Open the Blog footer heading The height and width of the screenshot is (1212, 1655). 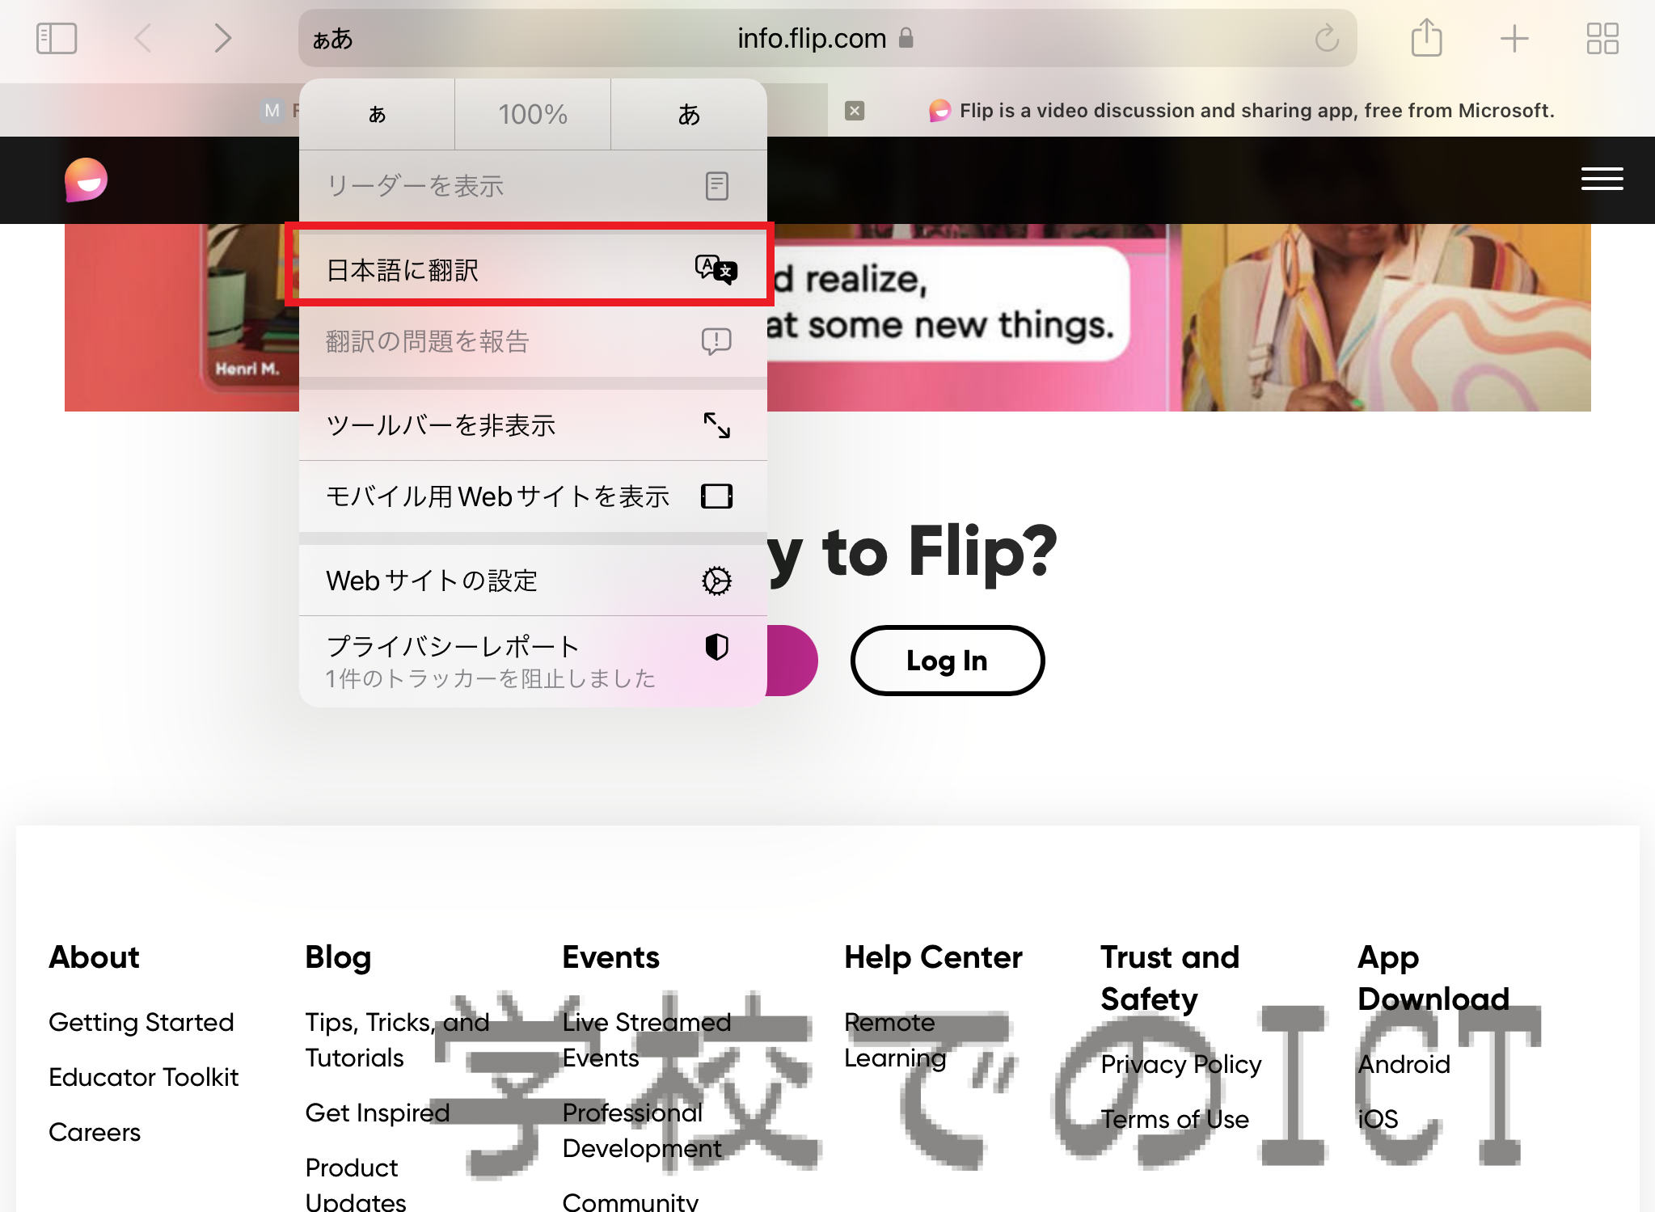pyautogui.click(x=338, y=957)
